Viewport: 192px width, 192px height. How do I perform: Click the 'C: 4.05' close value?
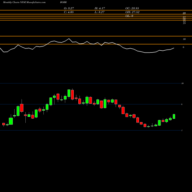tap(69, 12)
